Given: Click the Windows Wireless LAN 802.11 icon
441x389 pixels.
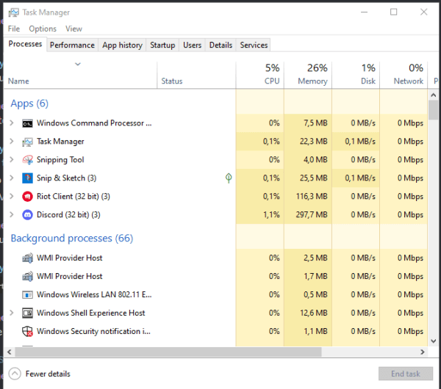Looking at the screenshot, I should click(27, 295).
